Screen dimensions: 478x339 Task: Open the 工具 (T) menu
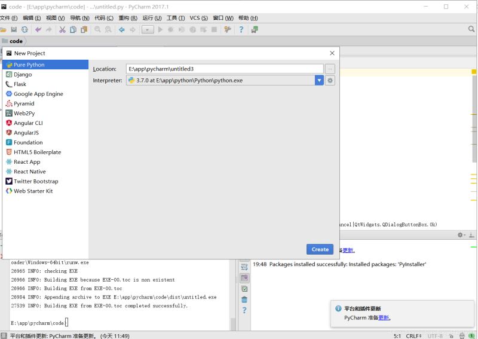tap(176, 18)
